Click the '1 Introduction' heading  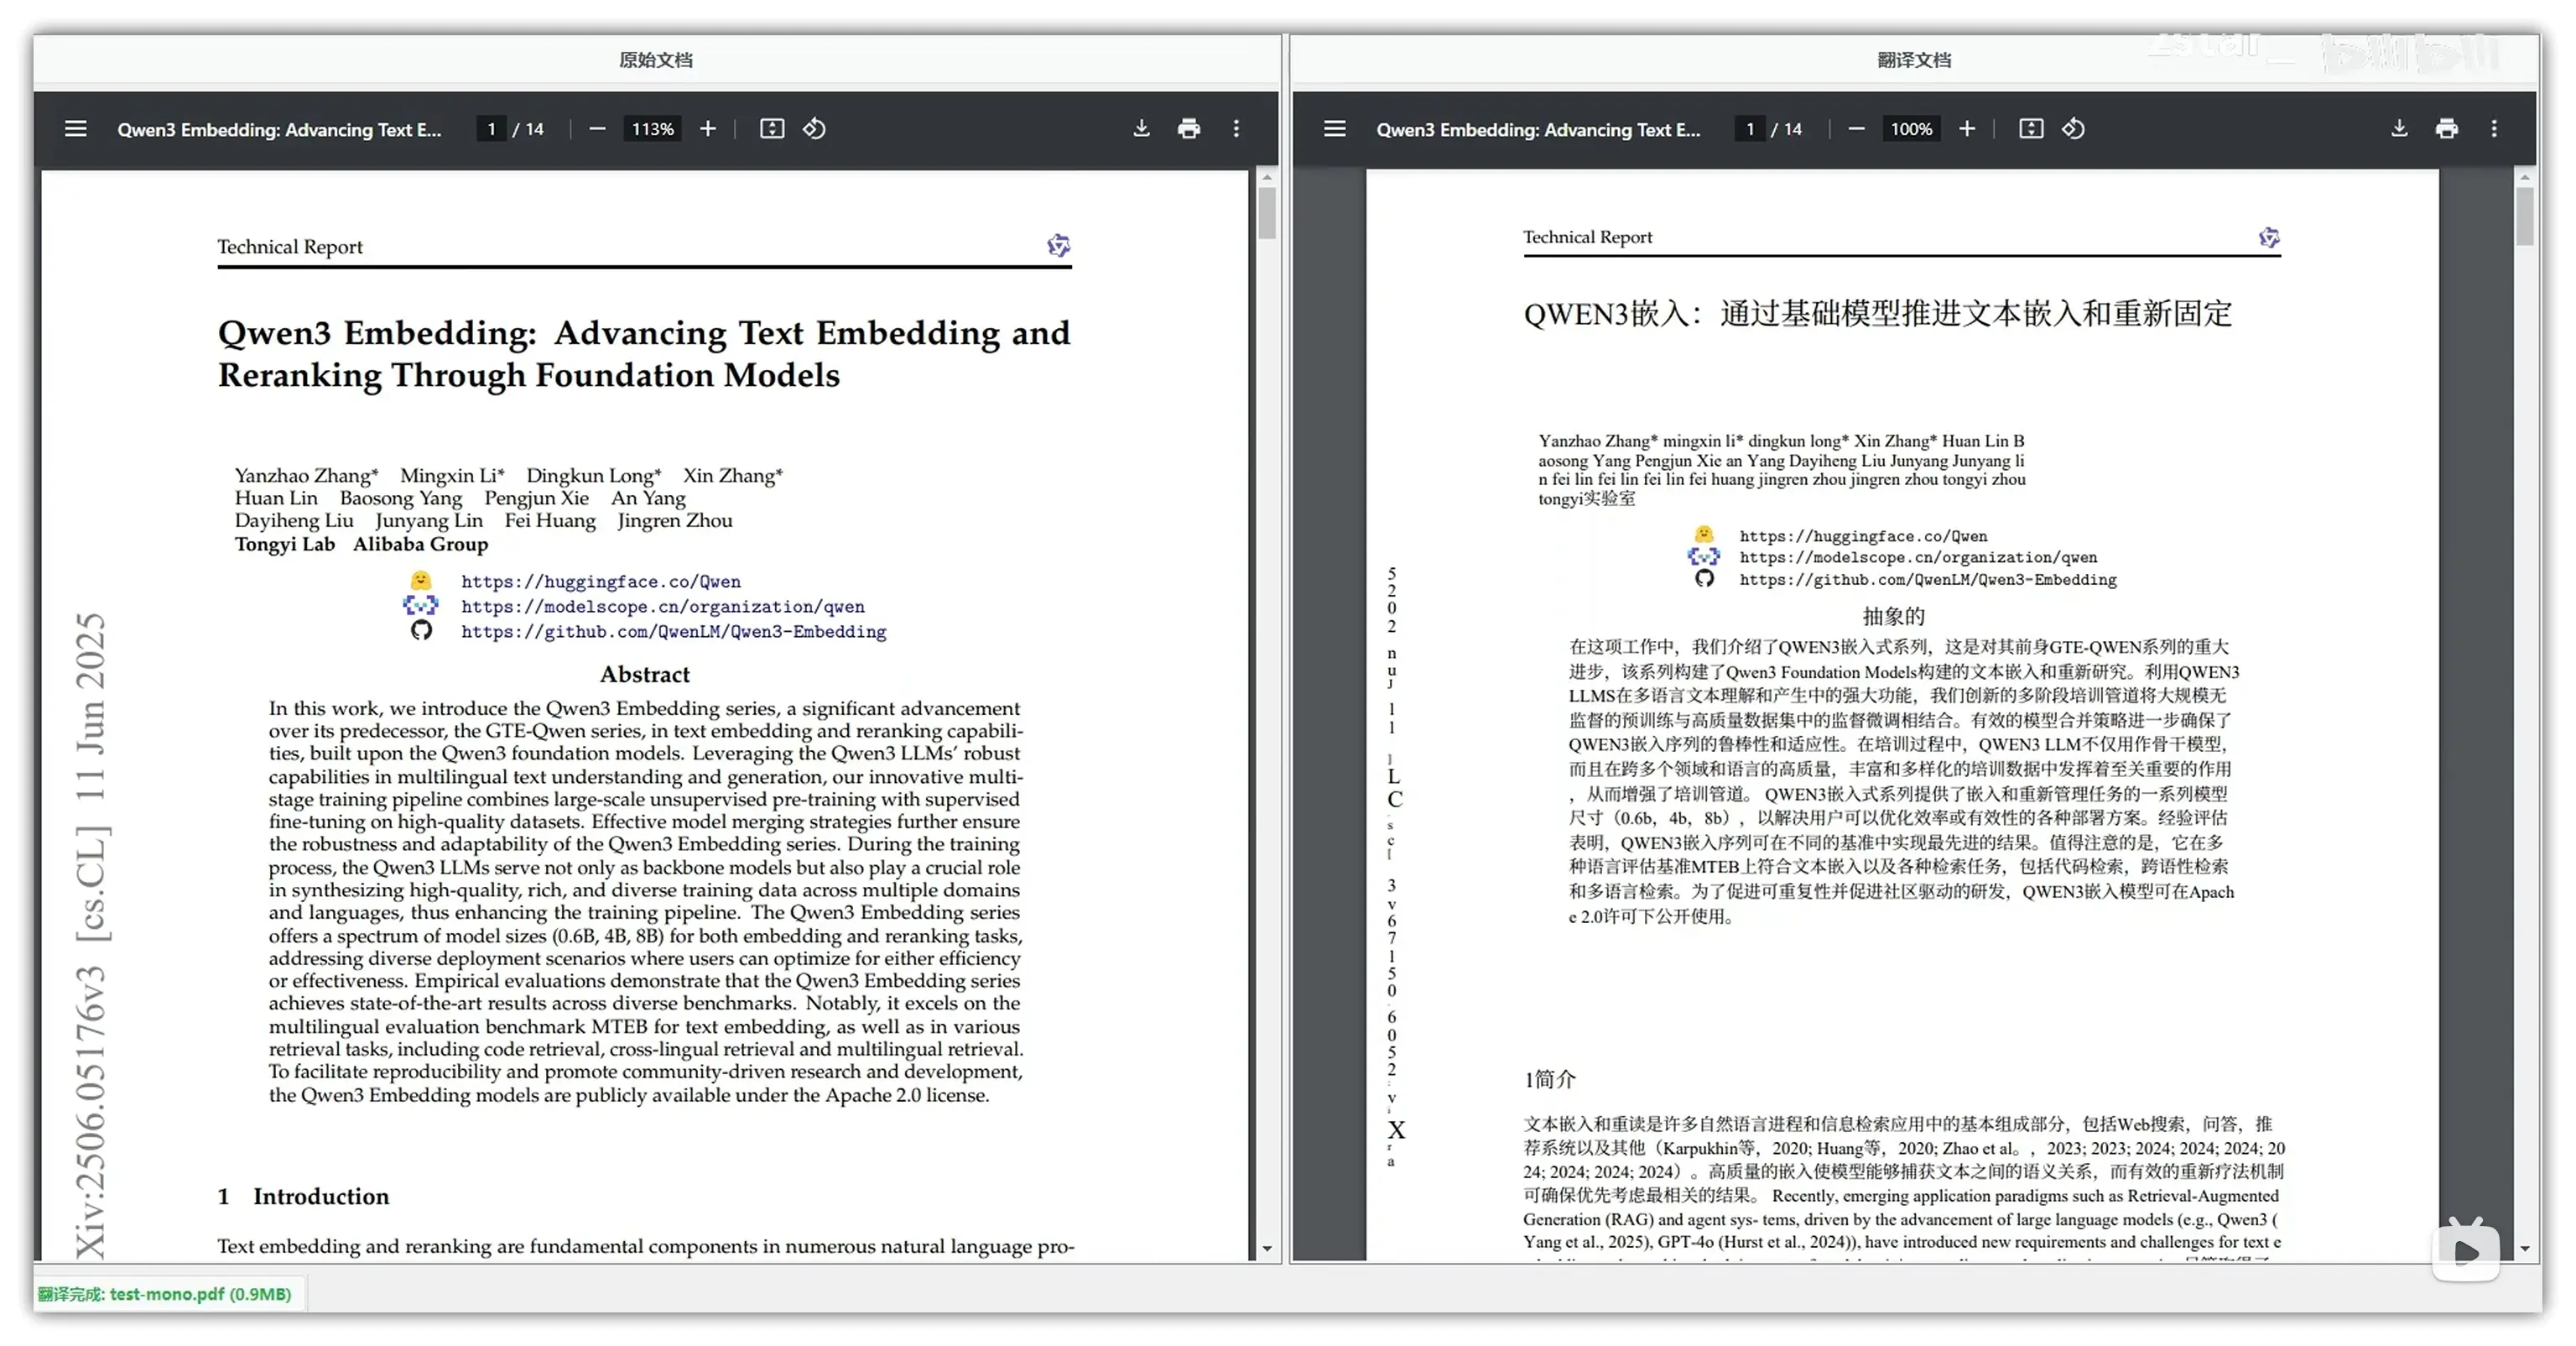(x=303, y=1196)
